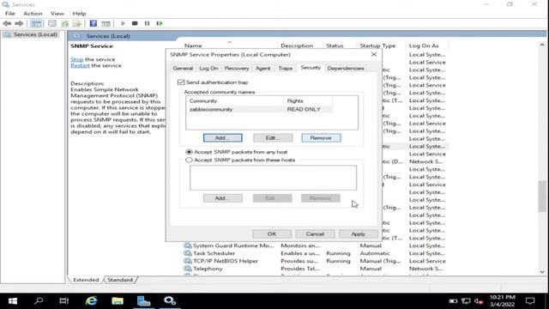Select TCP/IP NetBIOS Helper service row

[315, 261]
